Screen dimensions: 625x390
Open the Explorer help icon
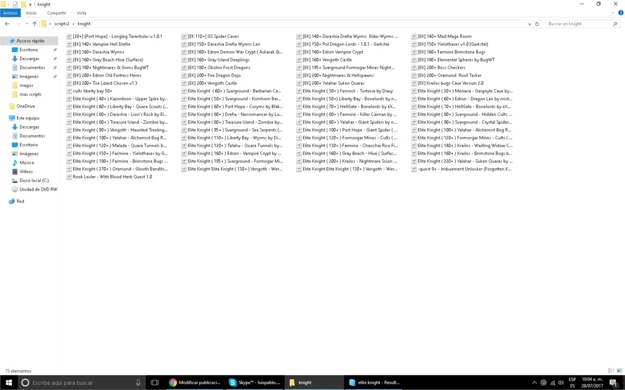pyautogui.click(x=621, y=13)
